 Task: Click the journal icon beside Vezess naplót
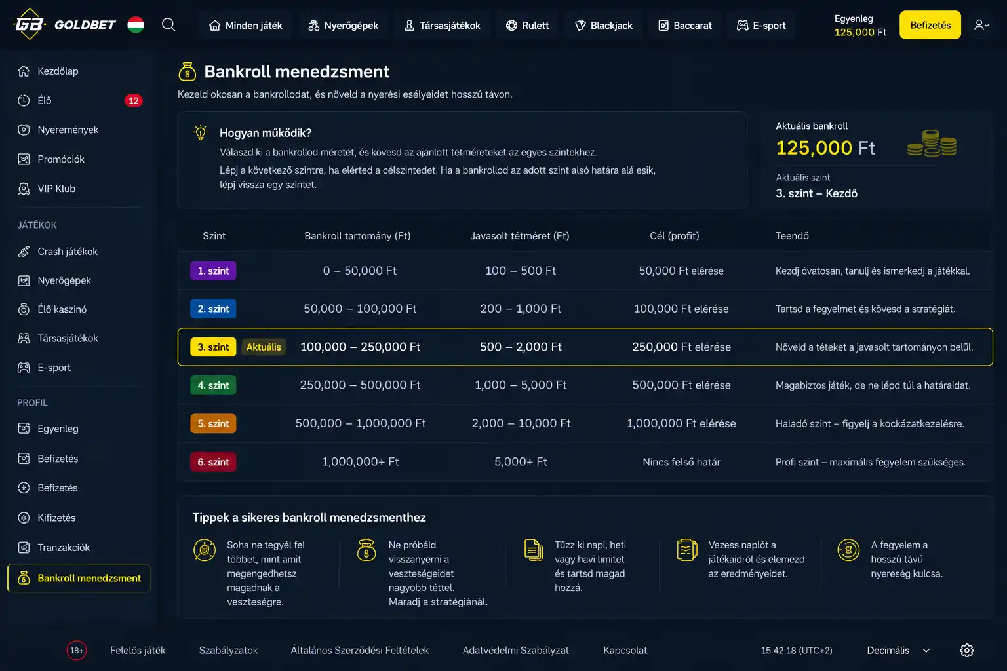click(x=687, y=549)
